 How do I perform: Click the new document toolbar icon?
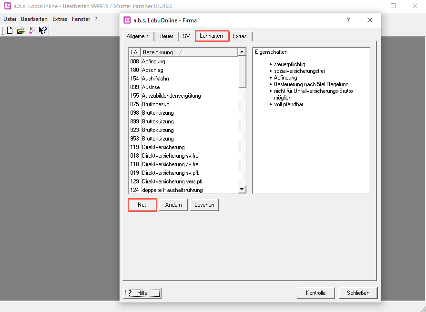(10, 31)
